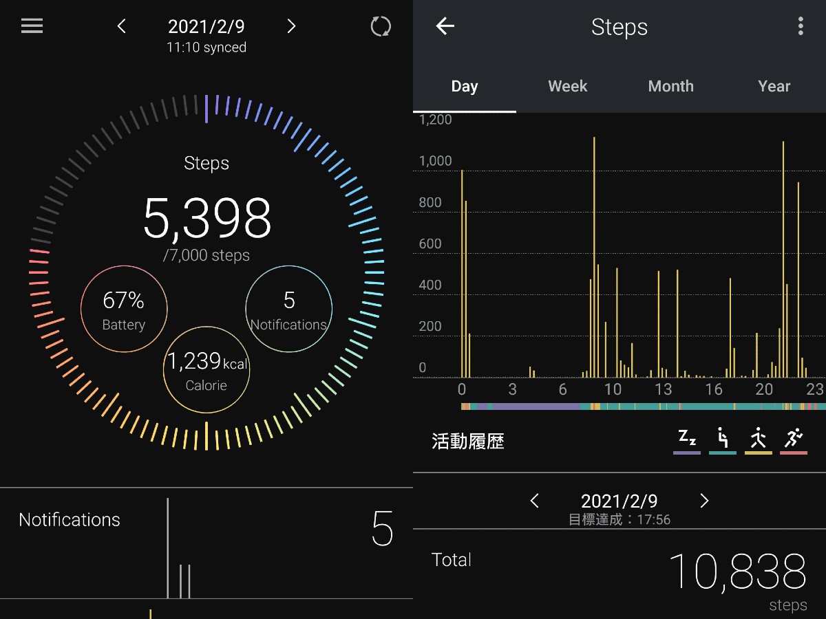Open the Notifications chart card
Image resolution: width=826 pixels, height=619 pixels.
(x=206, y=543)
